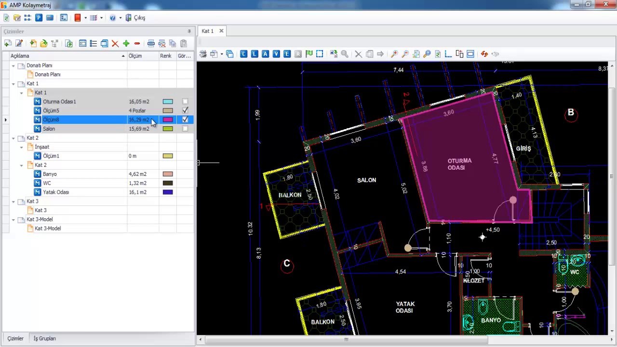Screen dimensions: 617x347
Task: Click the printer icon in Çizimler toolbar
Action: click(x=151, y=43)
